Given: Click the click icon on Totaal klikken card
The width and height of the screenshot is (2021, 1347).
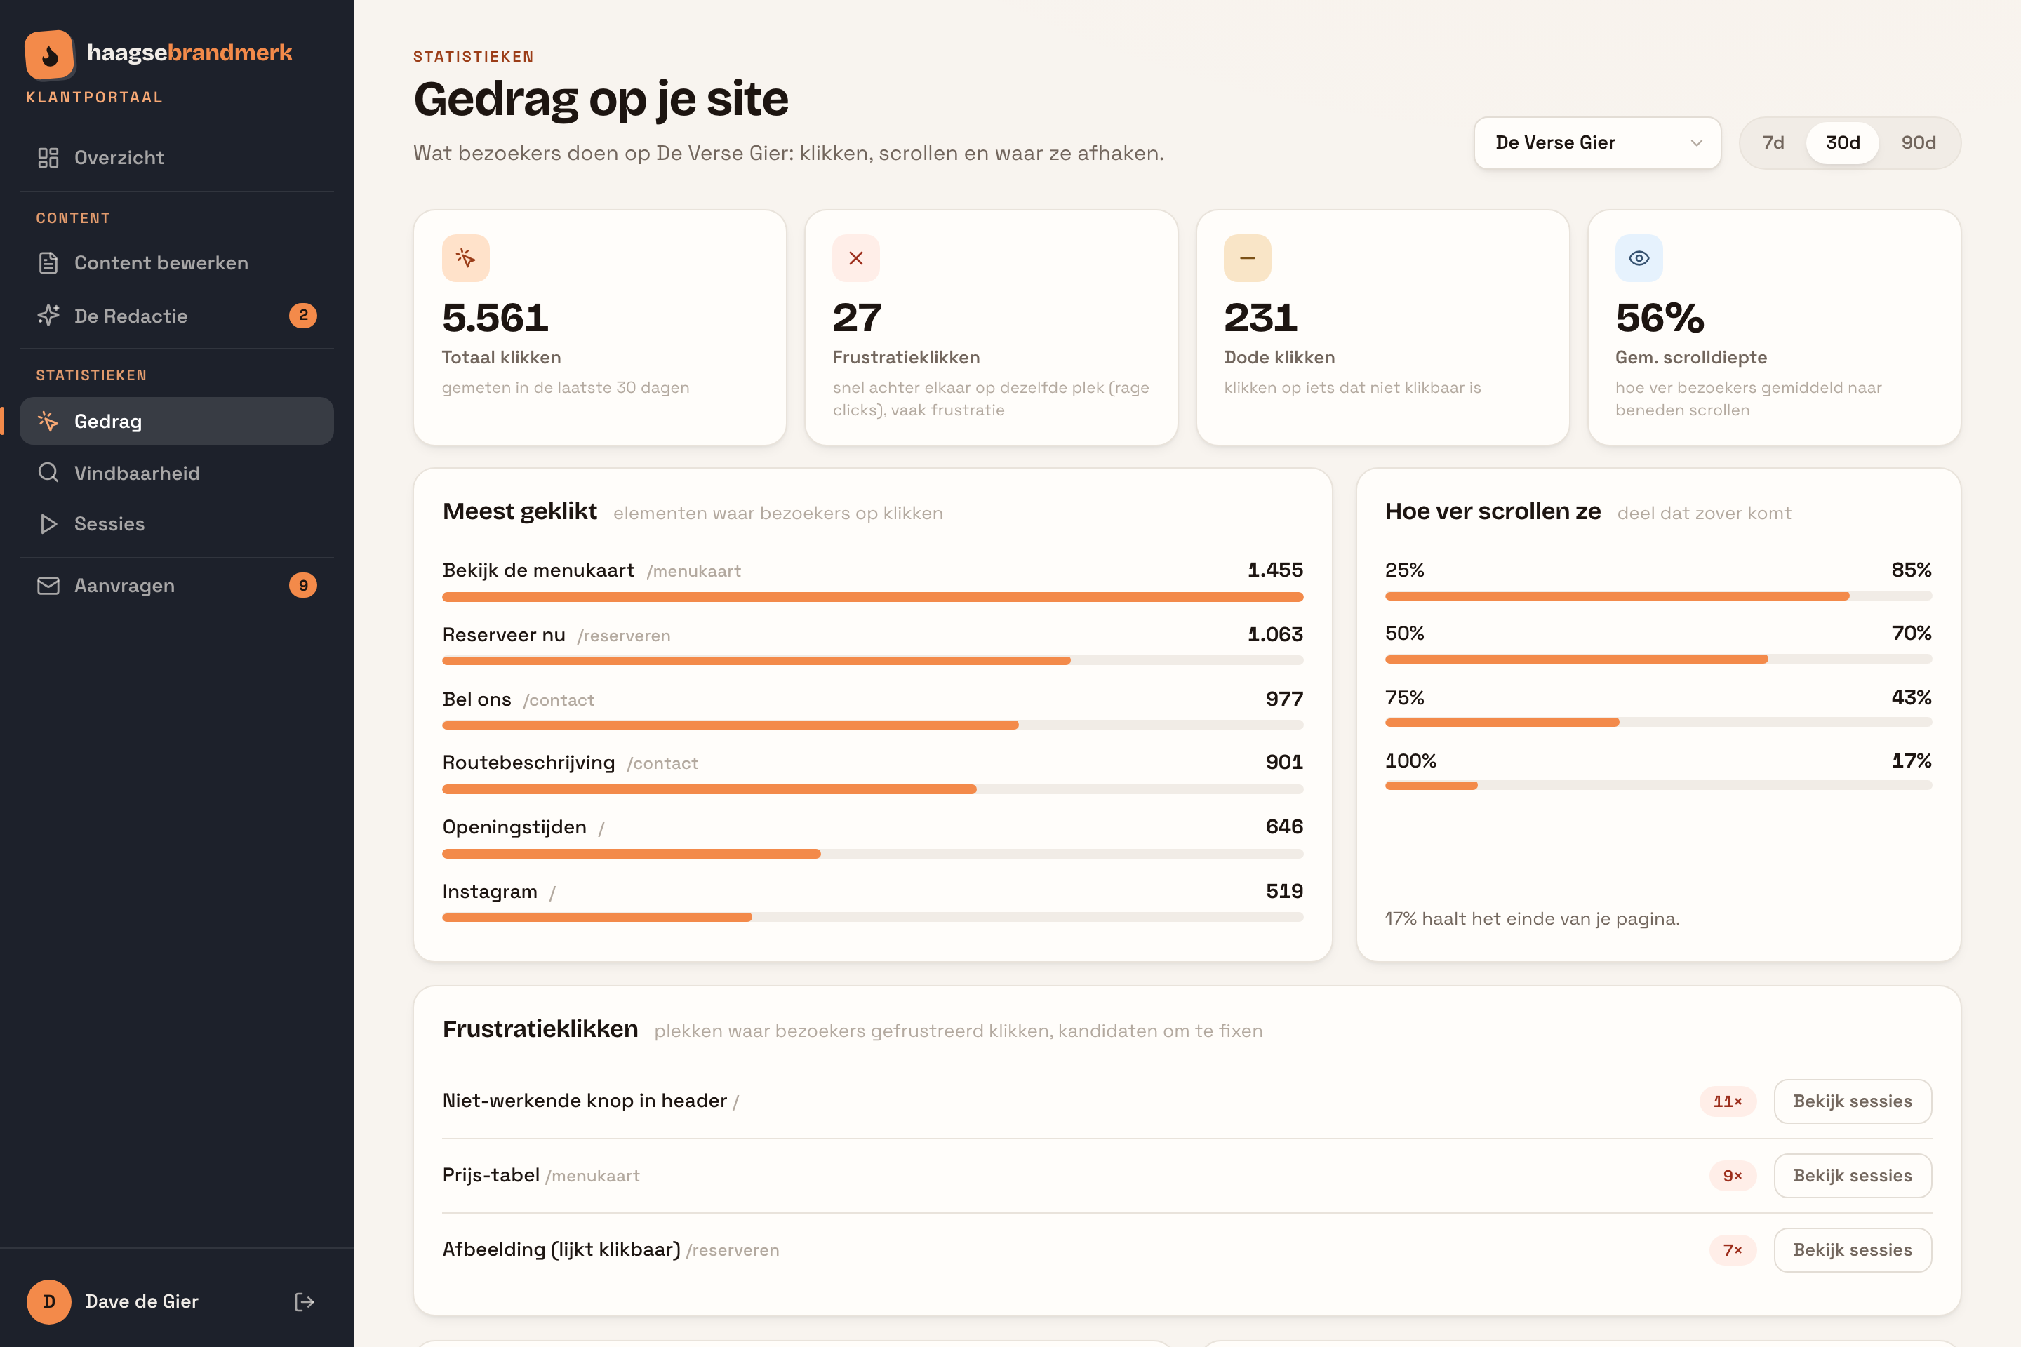Looking at the screenshot, I should (466, 257).
